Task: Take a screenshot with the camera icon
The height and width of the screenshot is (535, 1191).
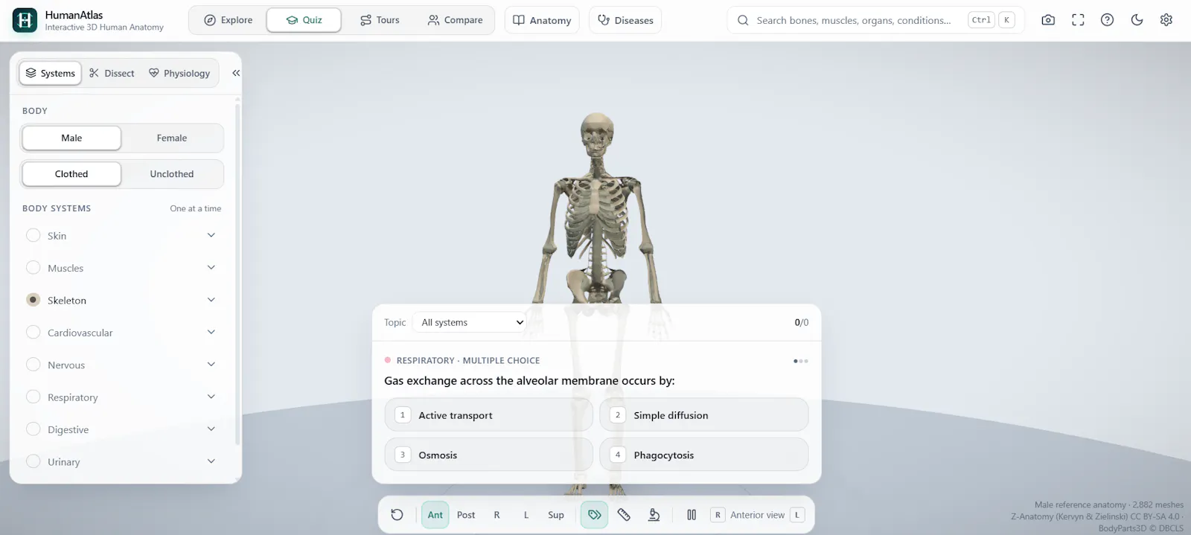Action: [x=1048, y=20]
